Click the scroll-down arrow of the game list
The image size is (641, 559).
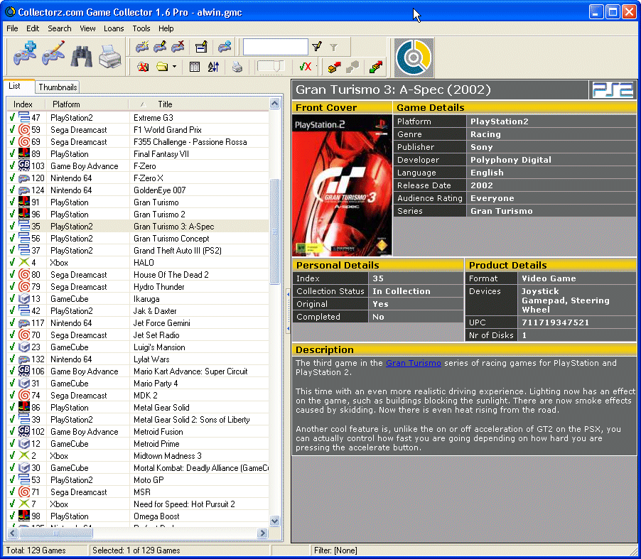tap(275, 521)
